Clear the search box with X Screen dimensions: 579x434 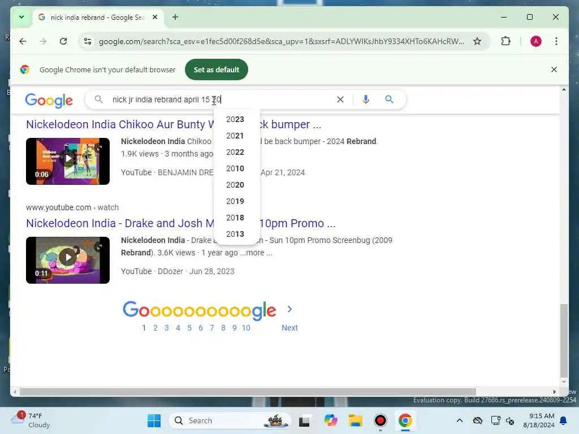[340, 99]
